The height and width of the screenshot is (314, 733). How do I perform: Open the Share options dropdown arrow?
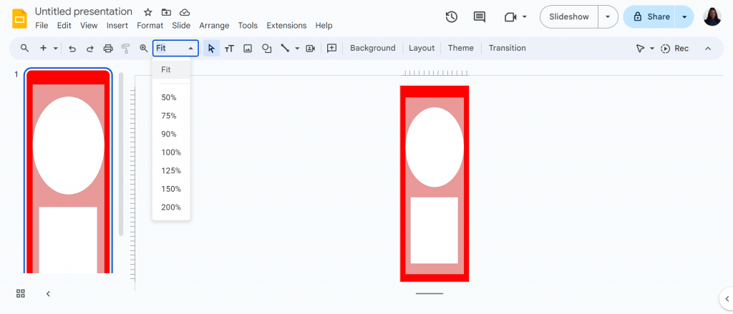click(684, 17)
